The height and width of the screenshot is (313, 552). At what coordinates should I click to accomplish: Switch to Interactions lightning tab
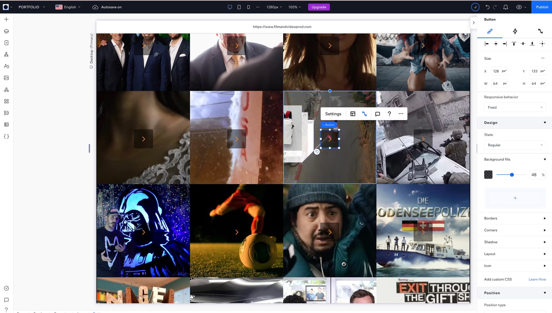[x=515, y=31]
